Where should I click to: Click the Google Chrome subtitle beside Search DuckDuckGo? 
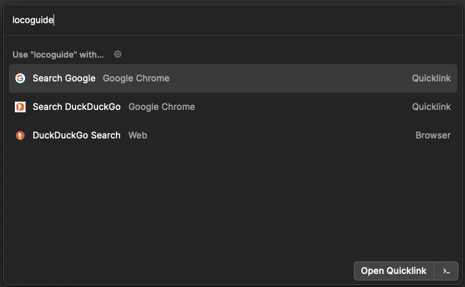coord(161,107)
